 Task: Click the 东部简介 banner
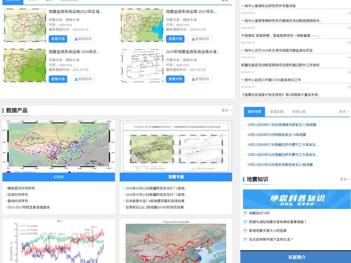(295, 257)
